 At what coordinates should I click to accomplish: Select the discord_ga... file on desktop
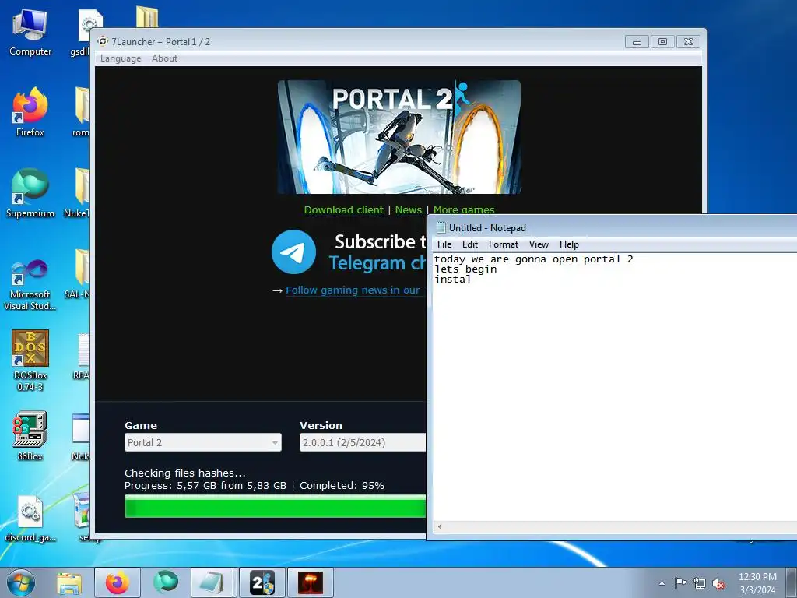click(x=30, y=519)
